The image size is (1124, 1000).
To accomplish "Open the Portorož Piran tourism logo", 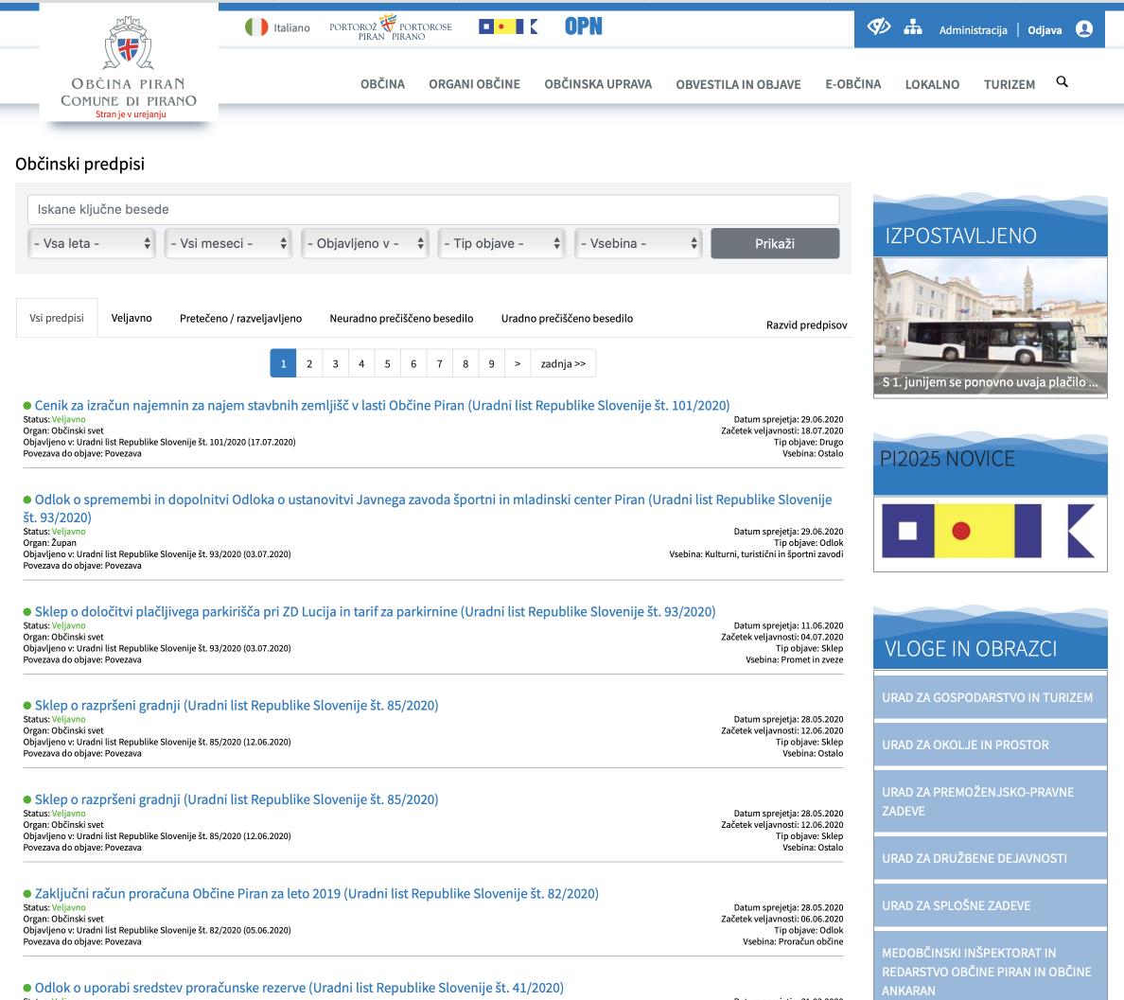I will pyautogui.click(x=391, y=27).
